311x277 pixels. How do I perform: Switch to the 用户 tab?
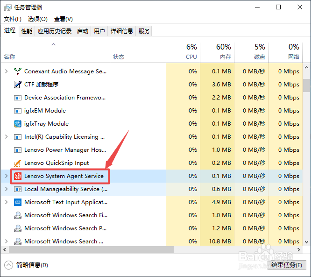99,31
